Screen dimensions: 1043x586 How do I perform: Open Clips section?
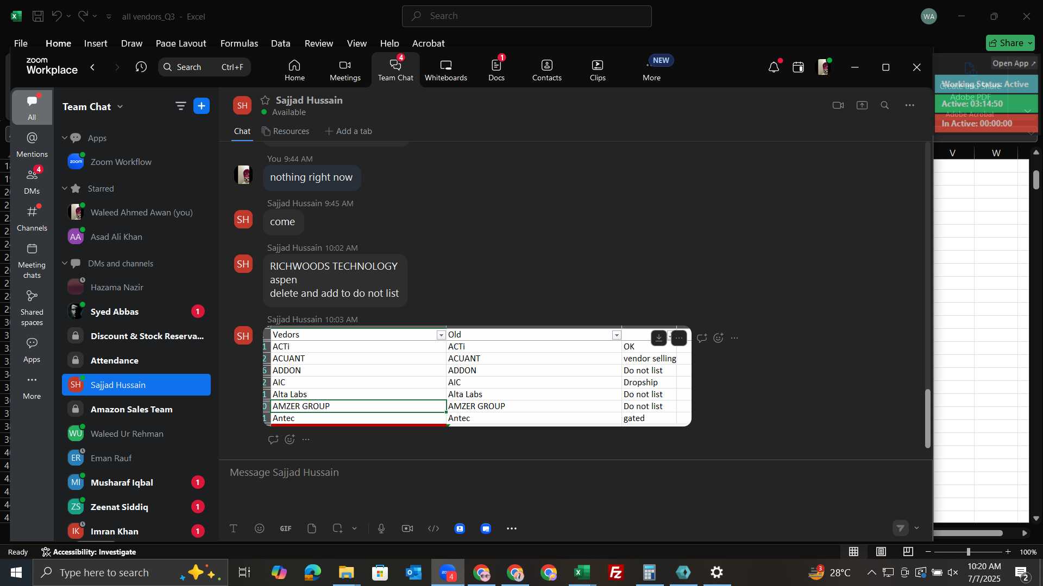tap(597, 70)
